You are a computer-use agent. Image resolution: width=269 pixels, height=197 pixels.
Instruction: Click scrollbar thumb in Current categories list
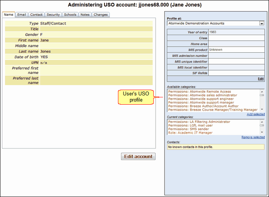[262, 125]
